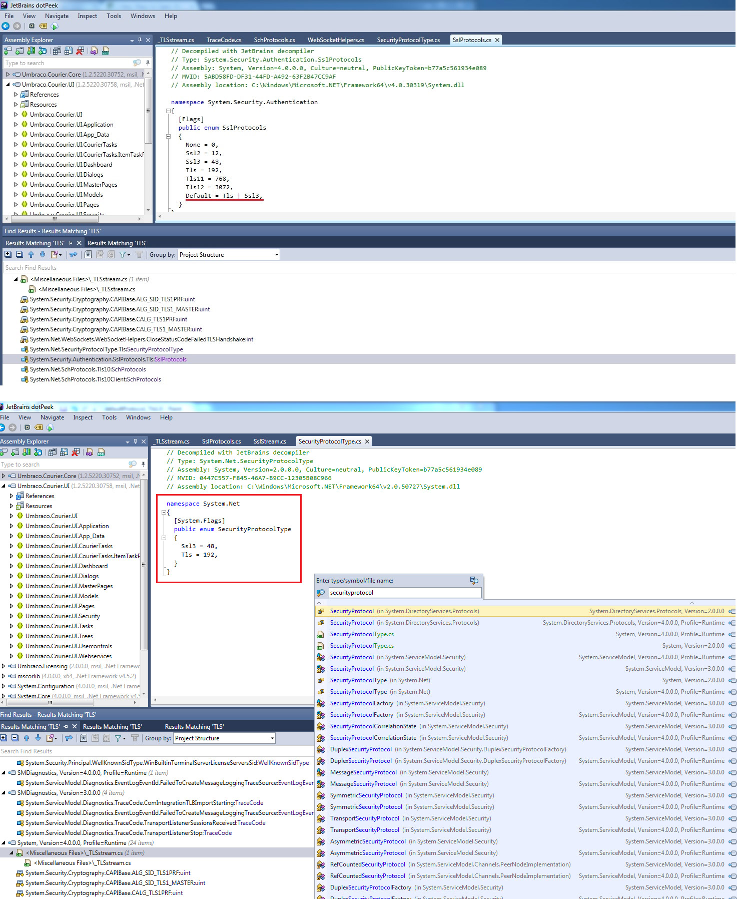Image resolution: width=737 pixels, height=899 pixels.
Task: Click add NuGet package icon, top Assembly Explorer
Action: pyautogui.click(x=43, y=51)
